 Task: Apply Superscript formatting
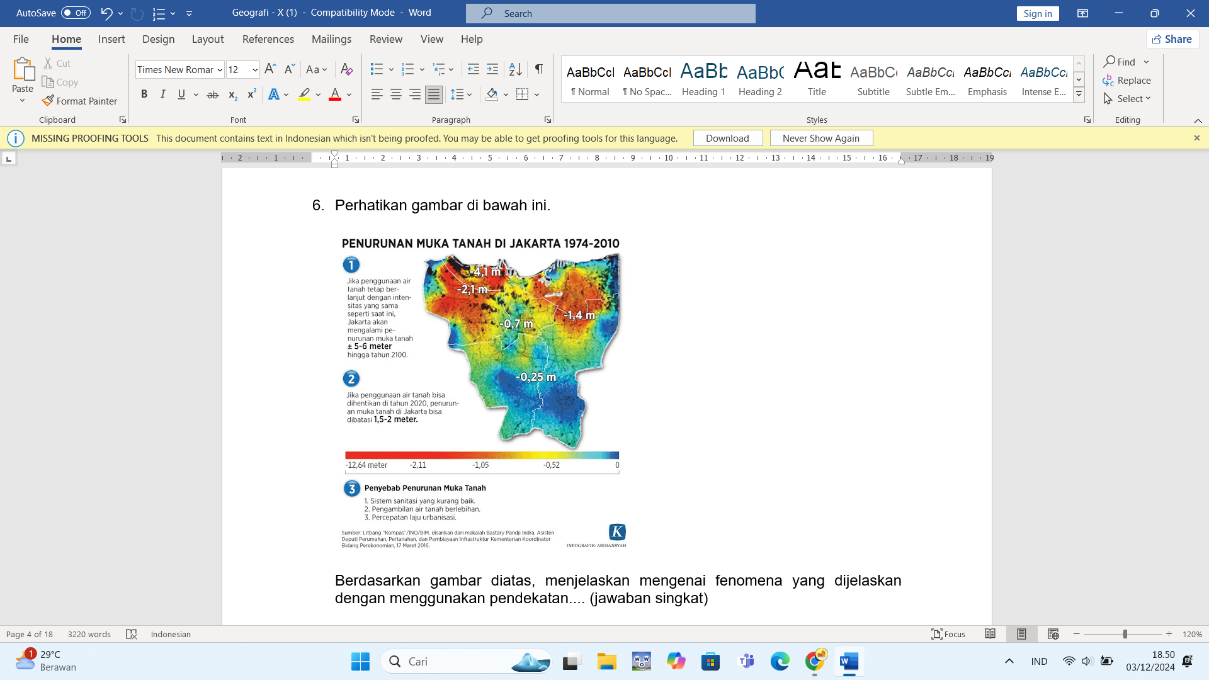[x=251, y=94]
